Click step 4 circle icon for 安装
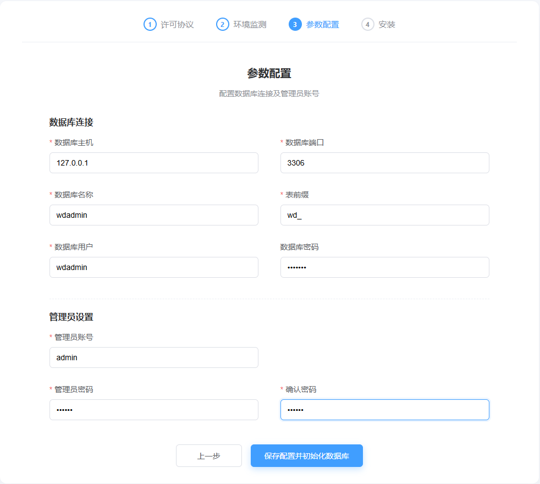Screen dimensions: 540x484 [367, 24]
